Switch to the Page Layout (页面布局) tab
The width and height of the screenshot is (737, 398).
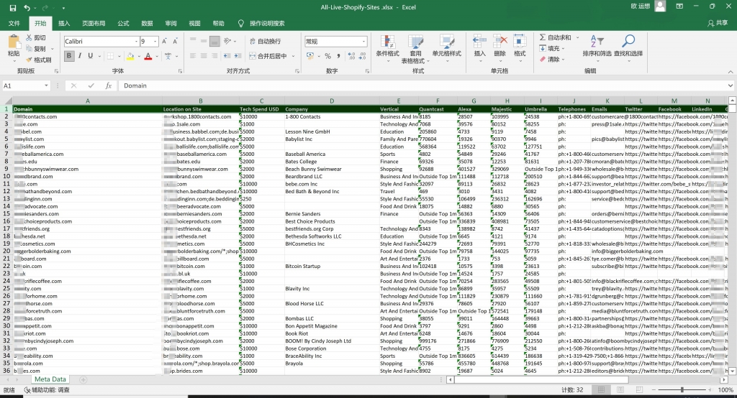pyautogui.click(x=94, y=24)
